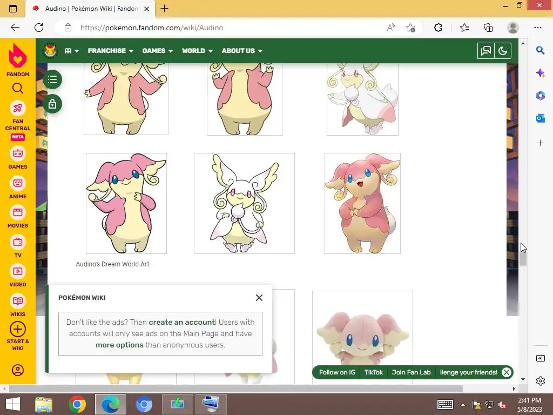Open the Video section in the sidebar
553x415 pixels.
click(18, 276)
